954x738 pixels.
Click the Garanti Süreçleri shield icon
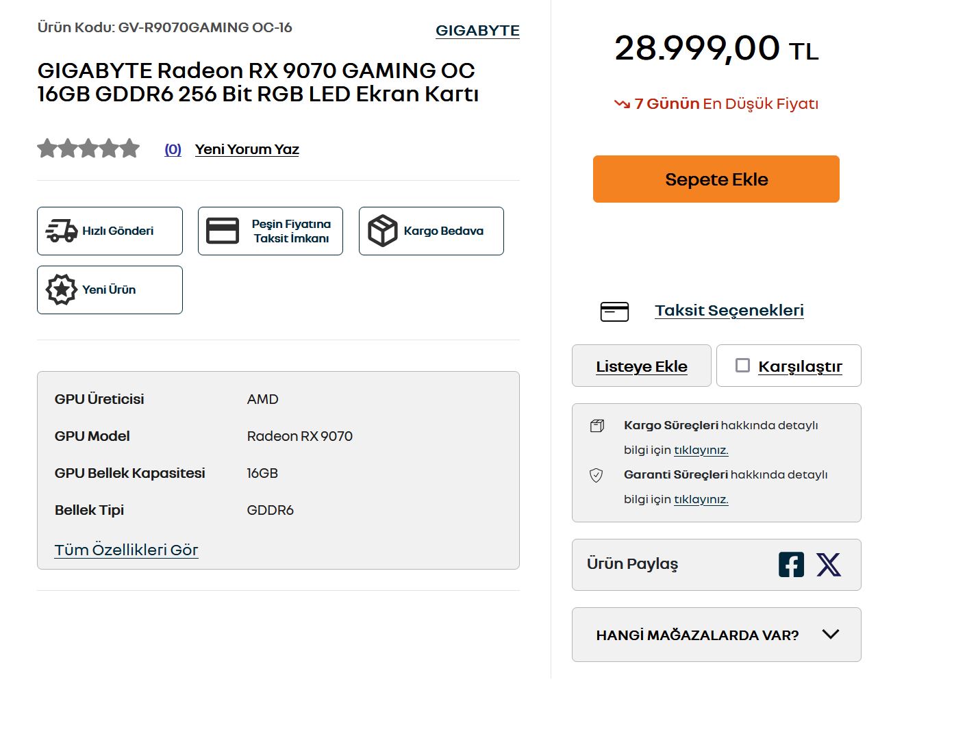(597, 475)
